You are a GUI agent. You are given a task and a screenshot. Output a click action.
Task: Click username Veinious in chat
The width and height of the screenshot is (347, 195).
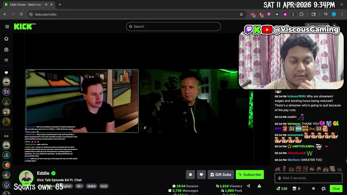point(294,124)
